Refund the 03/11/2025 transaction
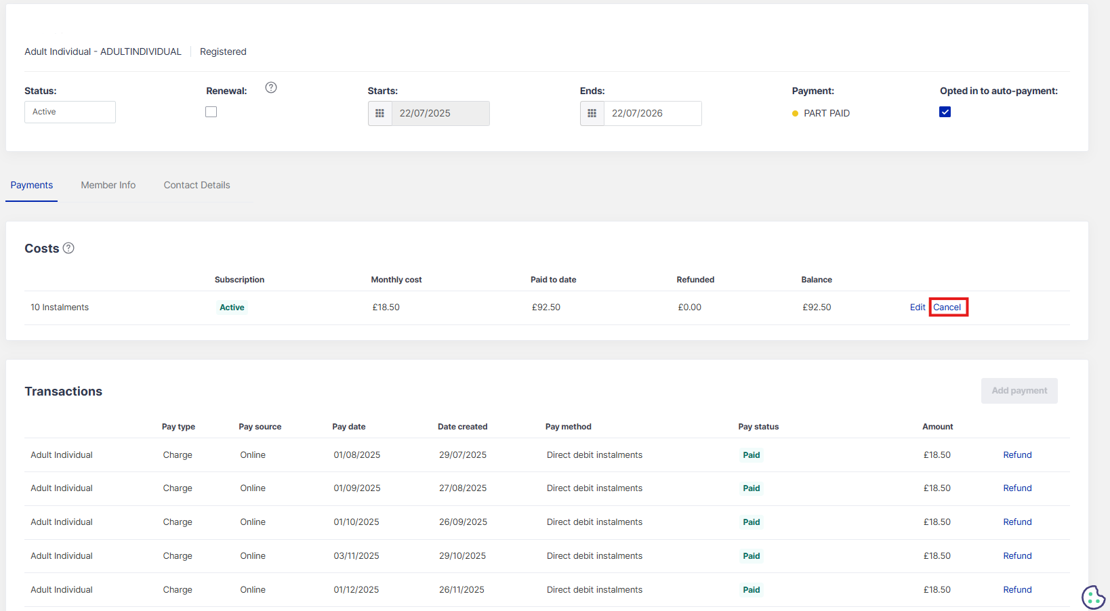 pyautogui.click(x=1017, y=555)
